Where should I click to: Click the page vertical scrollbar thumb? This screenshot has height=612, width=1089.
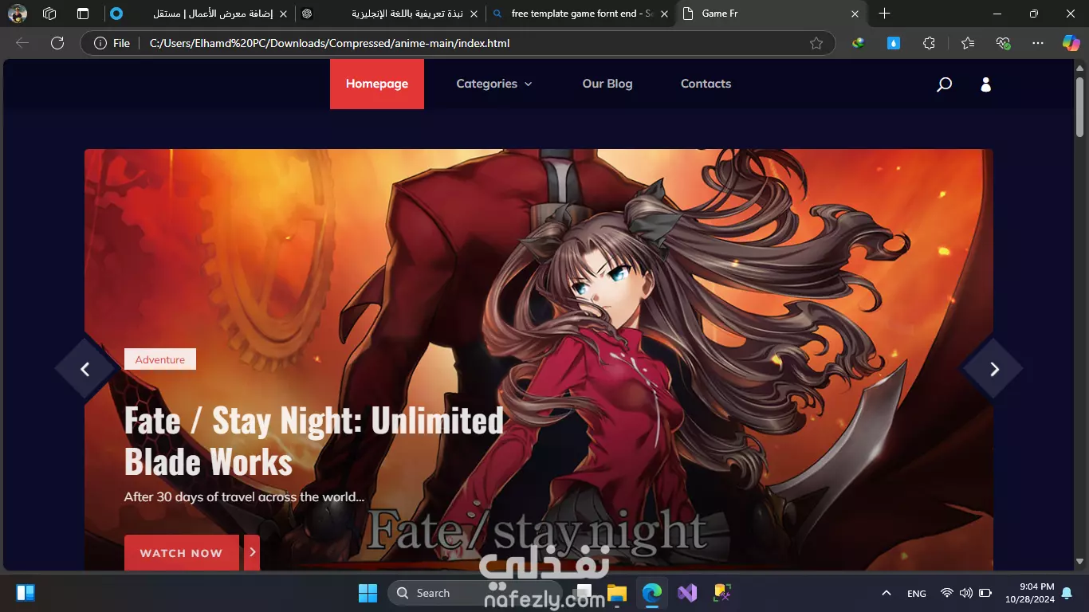click(1079, 106)
